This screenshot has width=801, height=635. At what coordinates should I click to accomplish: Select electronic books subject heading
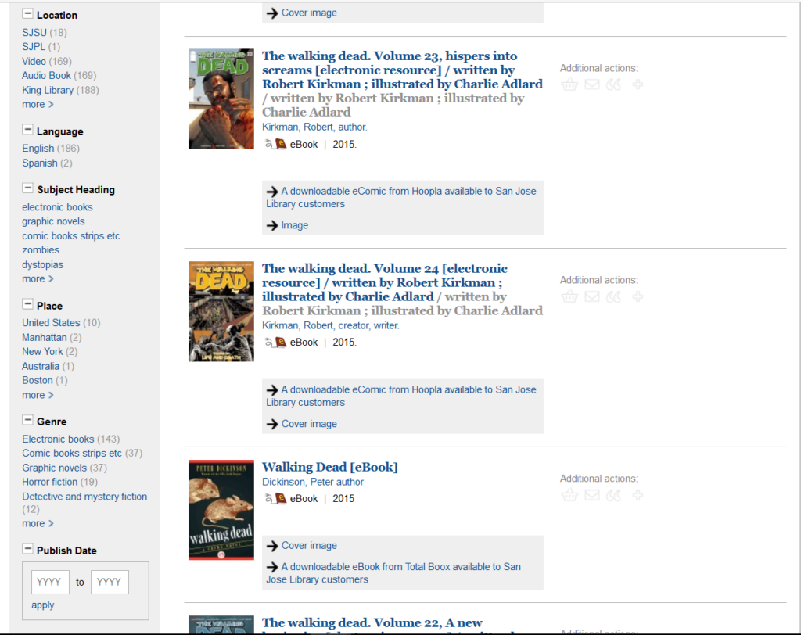tap(57, 207)
